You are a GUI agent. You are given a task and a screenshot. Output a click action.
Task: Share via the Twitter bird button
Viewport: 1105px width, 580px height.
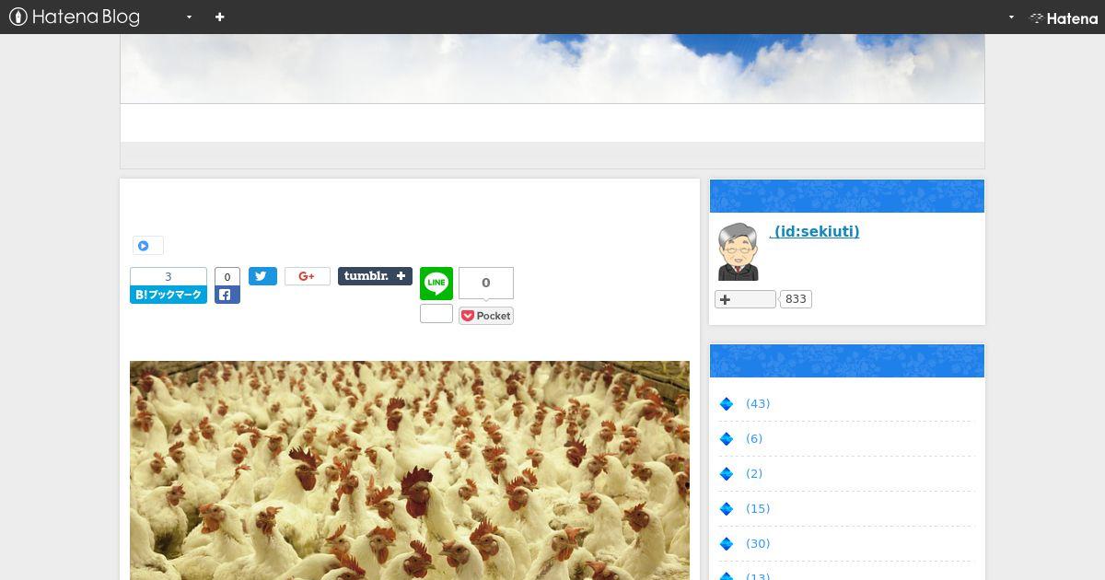tap(262, 276)
